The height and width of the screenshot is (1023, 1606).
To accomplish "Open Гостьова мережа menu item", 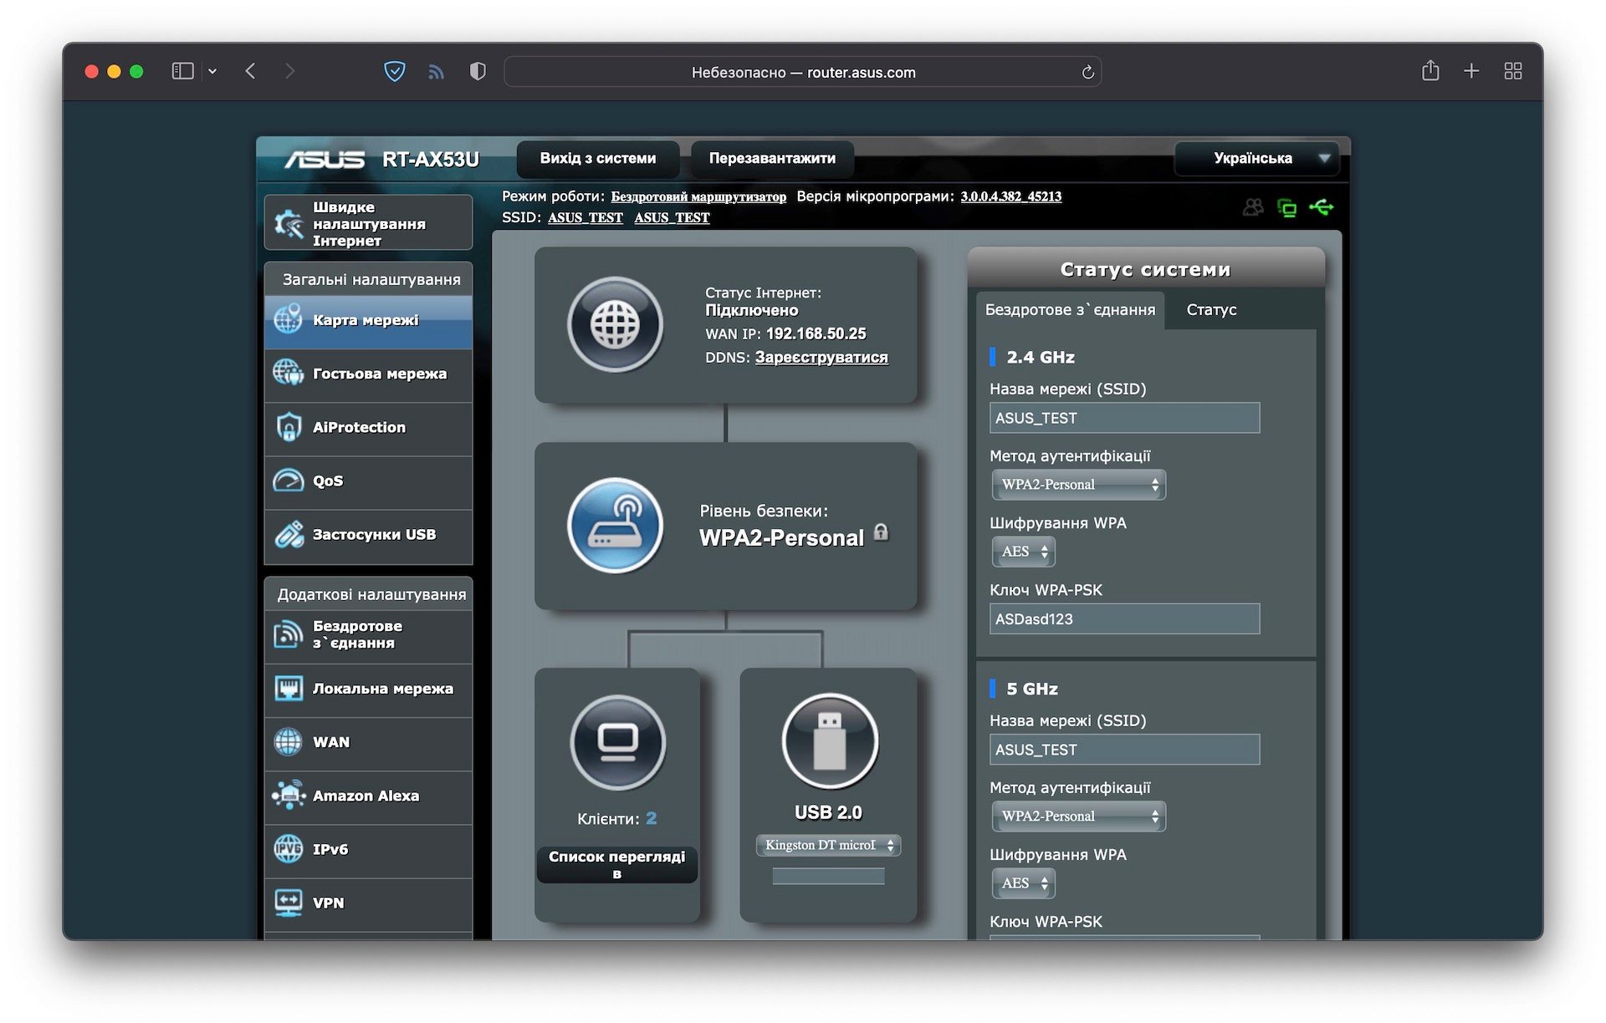I will [x=368, y=374].
